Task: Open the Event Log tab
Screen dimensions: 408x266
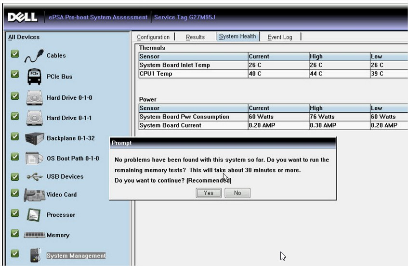Action: (x=280, y=37)
